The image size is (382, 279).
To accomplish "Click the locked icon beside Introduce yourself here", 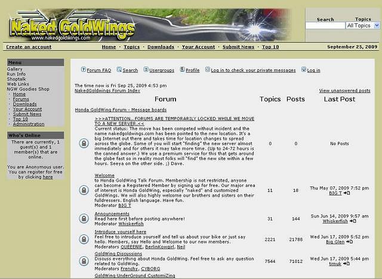I will [84, 239].
